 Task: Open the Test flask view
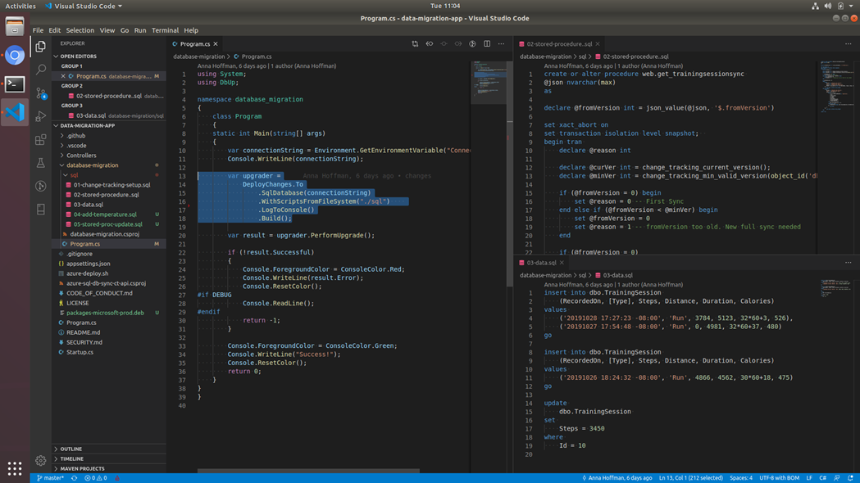pos(40,163)
